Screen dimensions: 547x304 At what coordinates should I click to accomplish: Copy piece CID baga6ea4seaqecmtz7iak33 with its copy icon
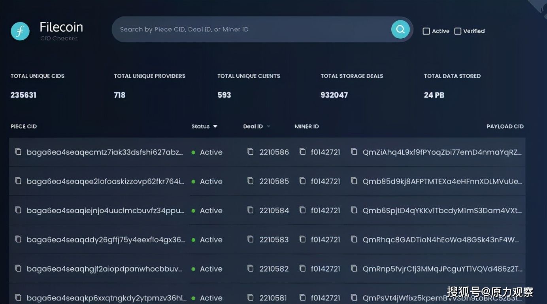[18, 152]
